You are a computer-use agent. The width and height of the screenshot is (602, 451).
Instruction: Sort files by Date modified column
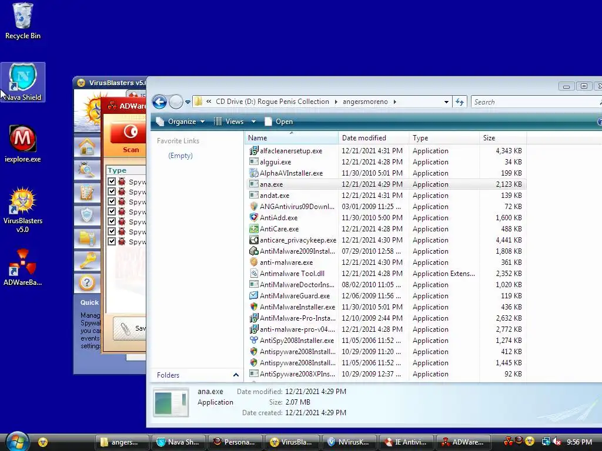(373, 137)
